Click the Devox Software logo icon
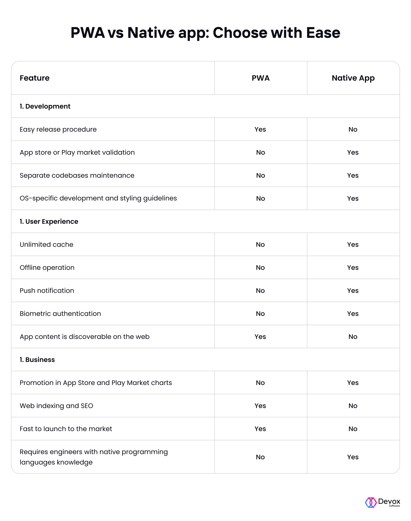Image resolution: width=411 pixels, height=521 pixels. 371,503
